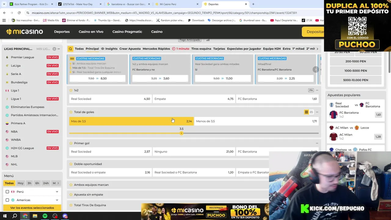Filter events by Hoy

click(x=20, y=183)
